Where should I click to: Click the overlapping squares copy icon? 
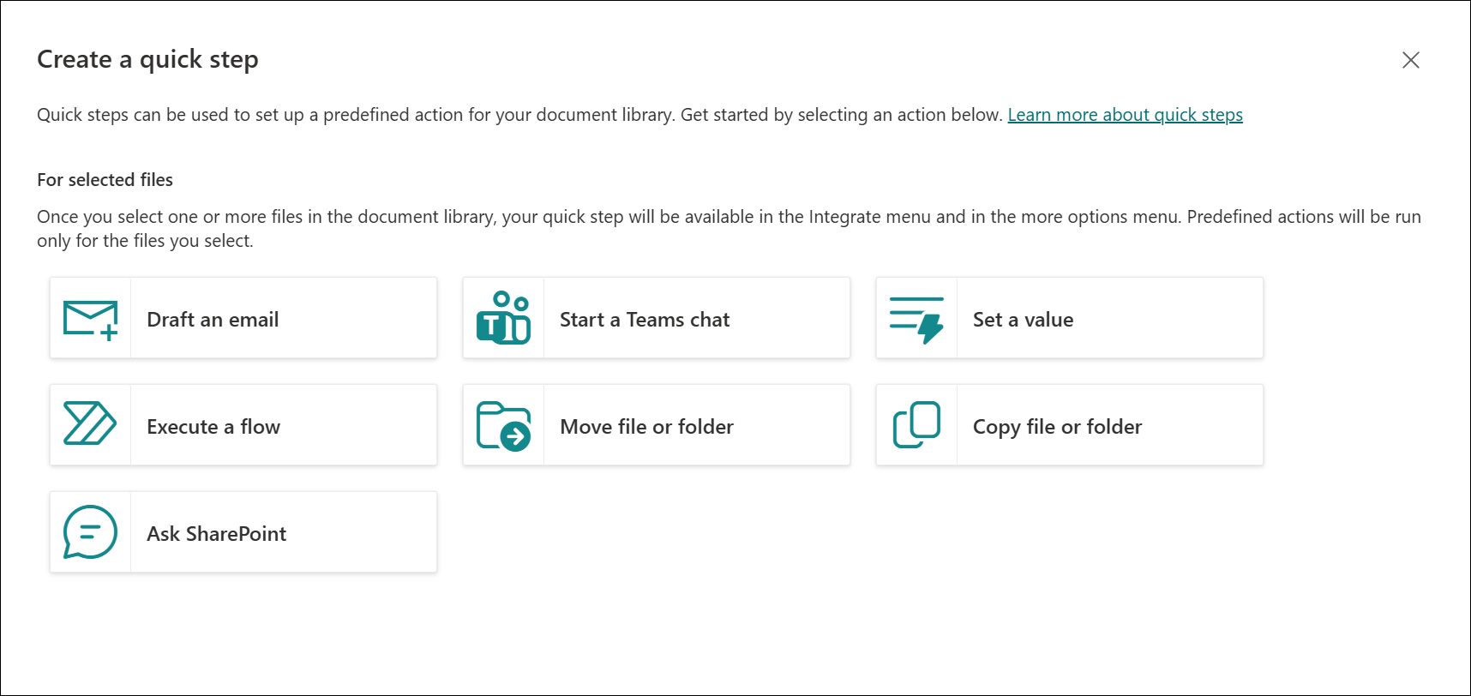coord(916,424)
